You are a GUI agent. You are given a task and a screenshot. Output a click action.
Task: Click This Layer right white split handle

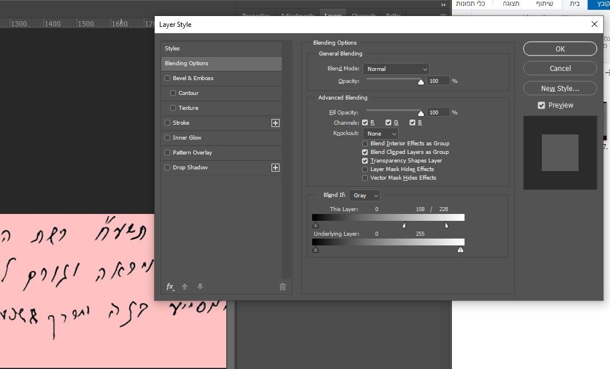click(446, 225)
